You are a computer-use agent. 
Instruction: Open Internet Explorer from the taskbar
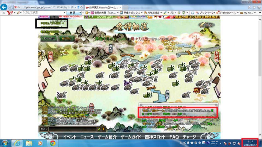17,143
